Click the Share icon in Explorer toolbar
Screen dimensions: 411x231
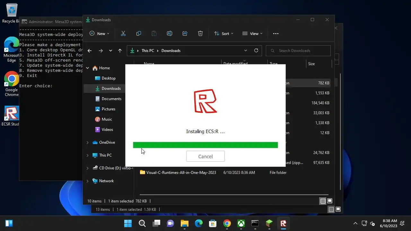185,33
